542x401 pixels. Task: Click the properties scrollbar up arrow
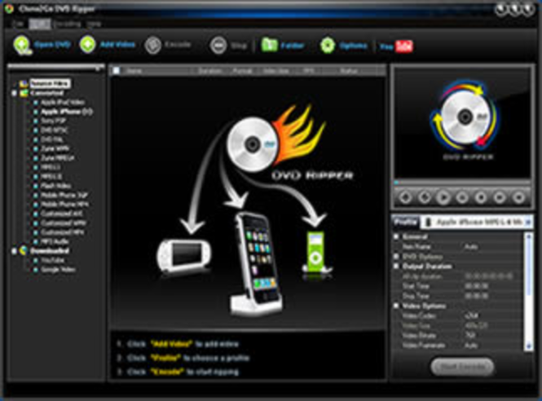click(x=528, y=236)
